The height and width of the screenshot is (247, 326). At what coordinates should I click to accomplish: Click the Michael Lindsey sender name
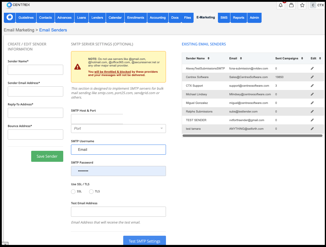[x=196, y=94]
